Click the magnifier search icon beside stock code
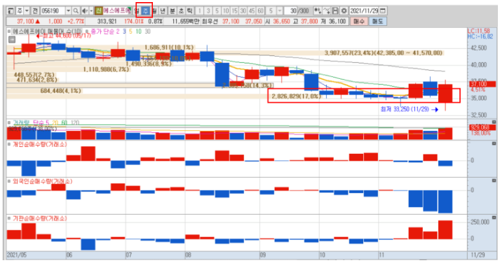This screenshot has width=500, height=263. pos(76,10)
